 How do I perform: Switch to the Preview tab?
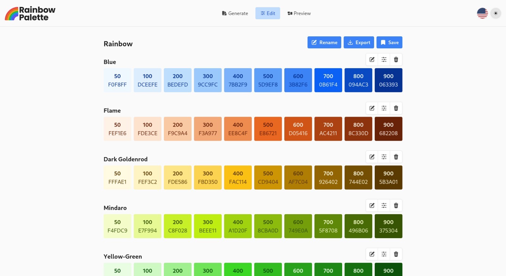299,13
